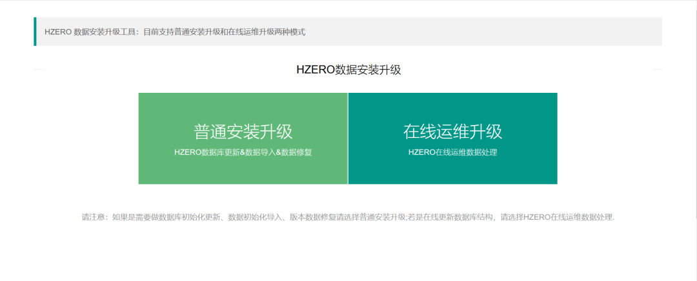Open the 普通安装升级 install mode
Viewport: 697px width, 281px height.
(x=243, y=131)
